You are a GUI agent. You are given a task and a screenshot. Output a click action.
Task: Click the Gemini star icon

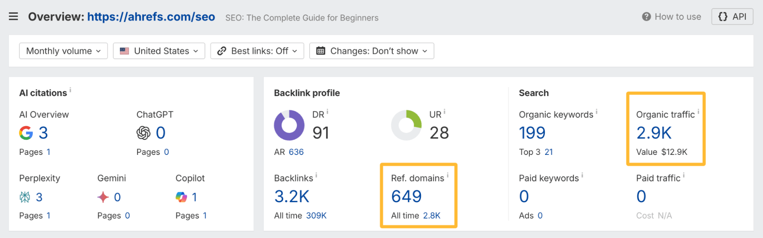pos(103,197)
